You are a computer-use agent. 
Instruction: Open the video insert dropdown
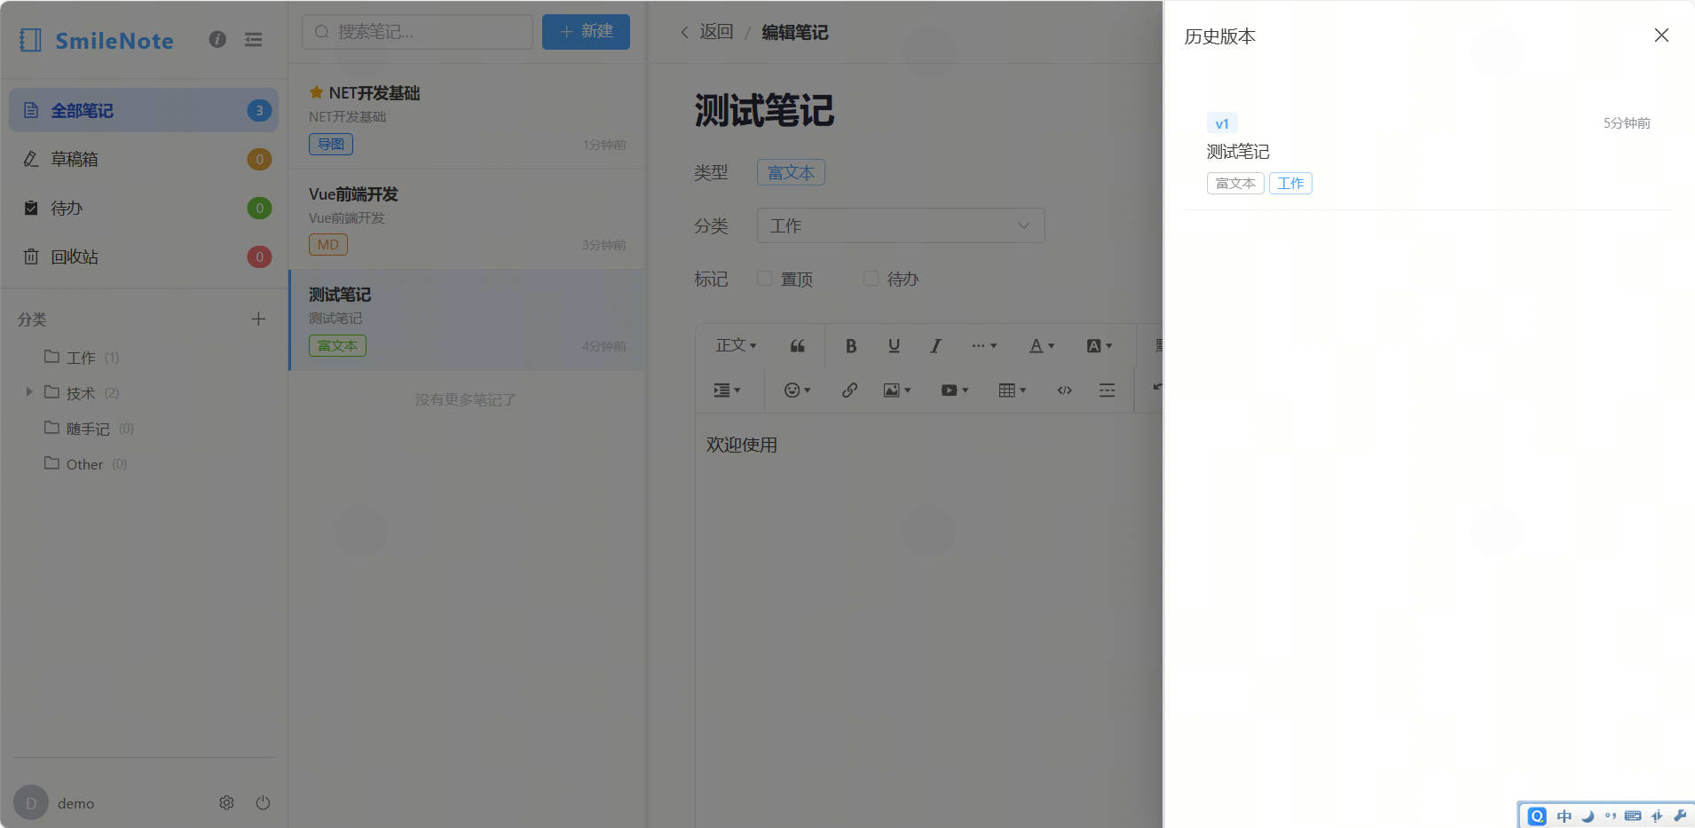(955, 390)
